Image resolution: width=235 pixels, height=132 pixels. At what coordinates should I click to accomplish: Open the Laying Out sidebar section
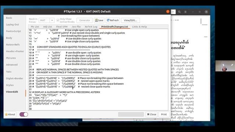click(12, 25)
